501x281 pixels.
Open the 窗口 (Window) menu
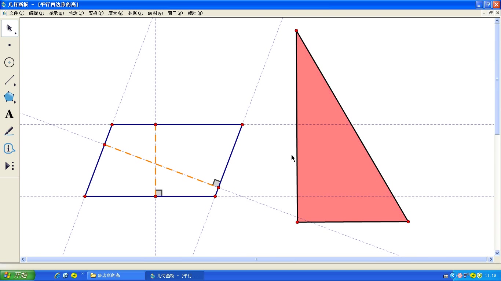(175, 13)
